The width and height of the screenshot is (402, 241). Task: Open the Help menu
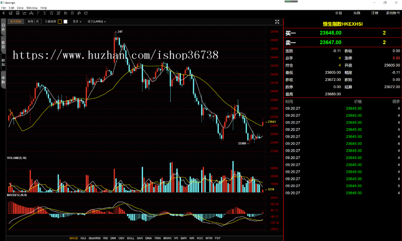point(44,8)
